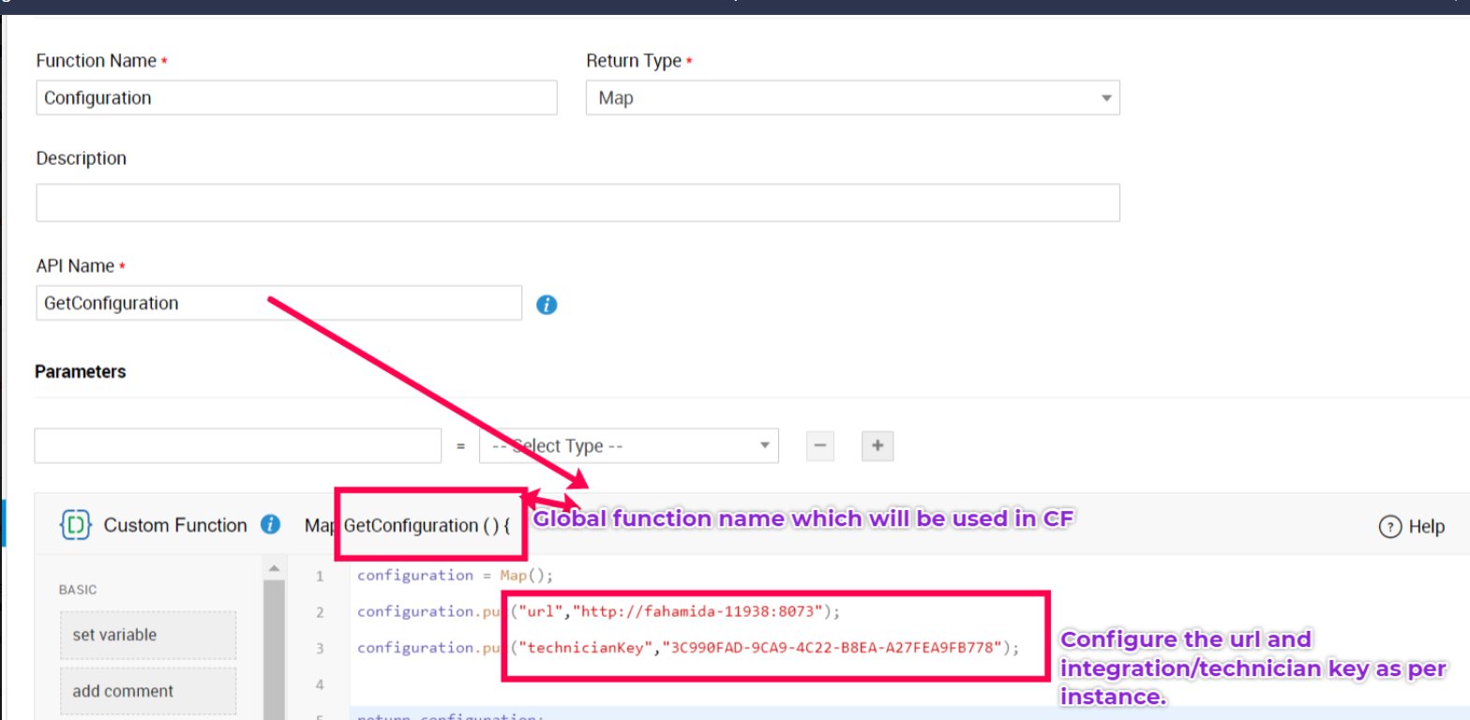Select the "set variable" block

pos(148,635)
